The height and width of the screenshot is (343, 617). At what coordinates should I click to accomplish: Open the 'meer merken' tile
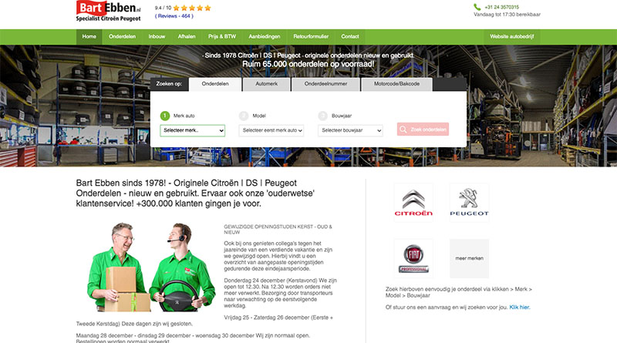[x=469, y=258]
